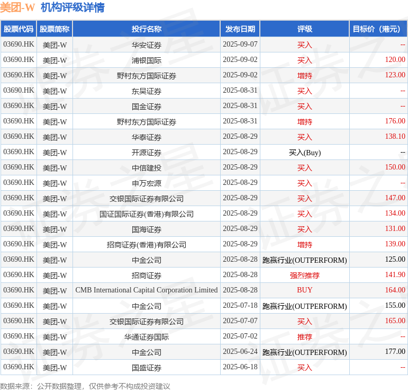Click 东吴证券 bank name cell
This screenshot has width=408, height=391.
coord(147,91)
